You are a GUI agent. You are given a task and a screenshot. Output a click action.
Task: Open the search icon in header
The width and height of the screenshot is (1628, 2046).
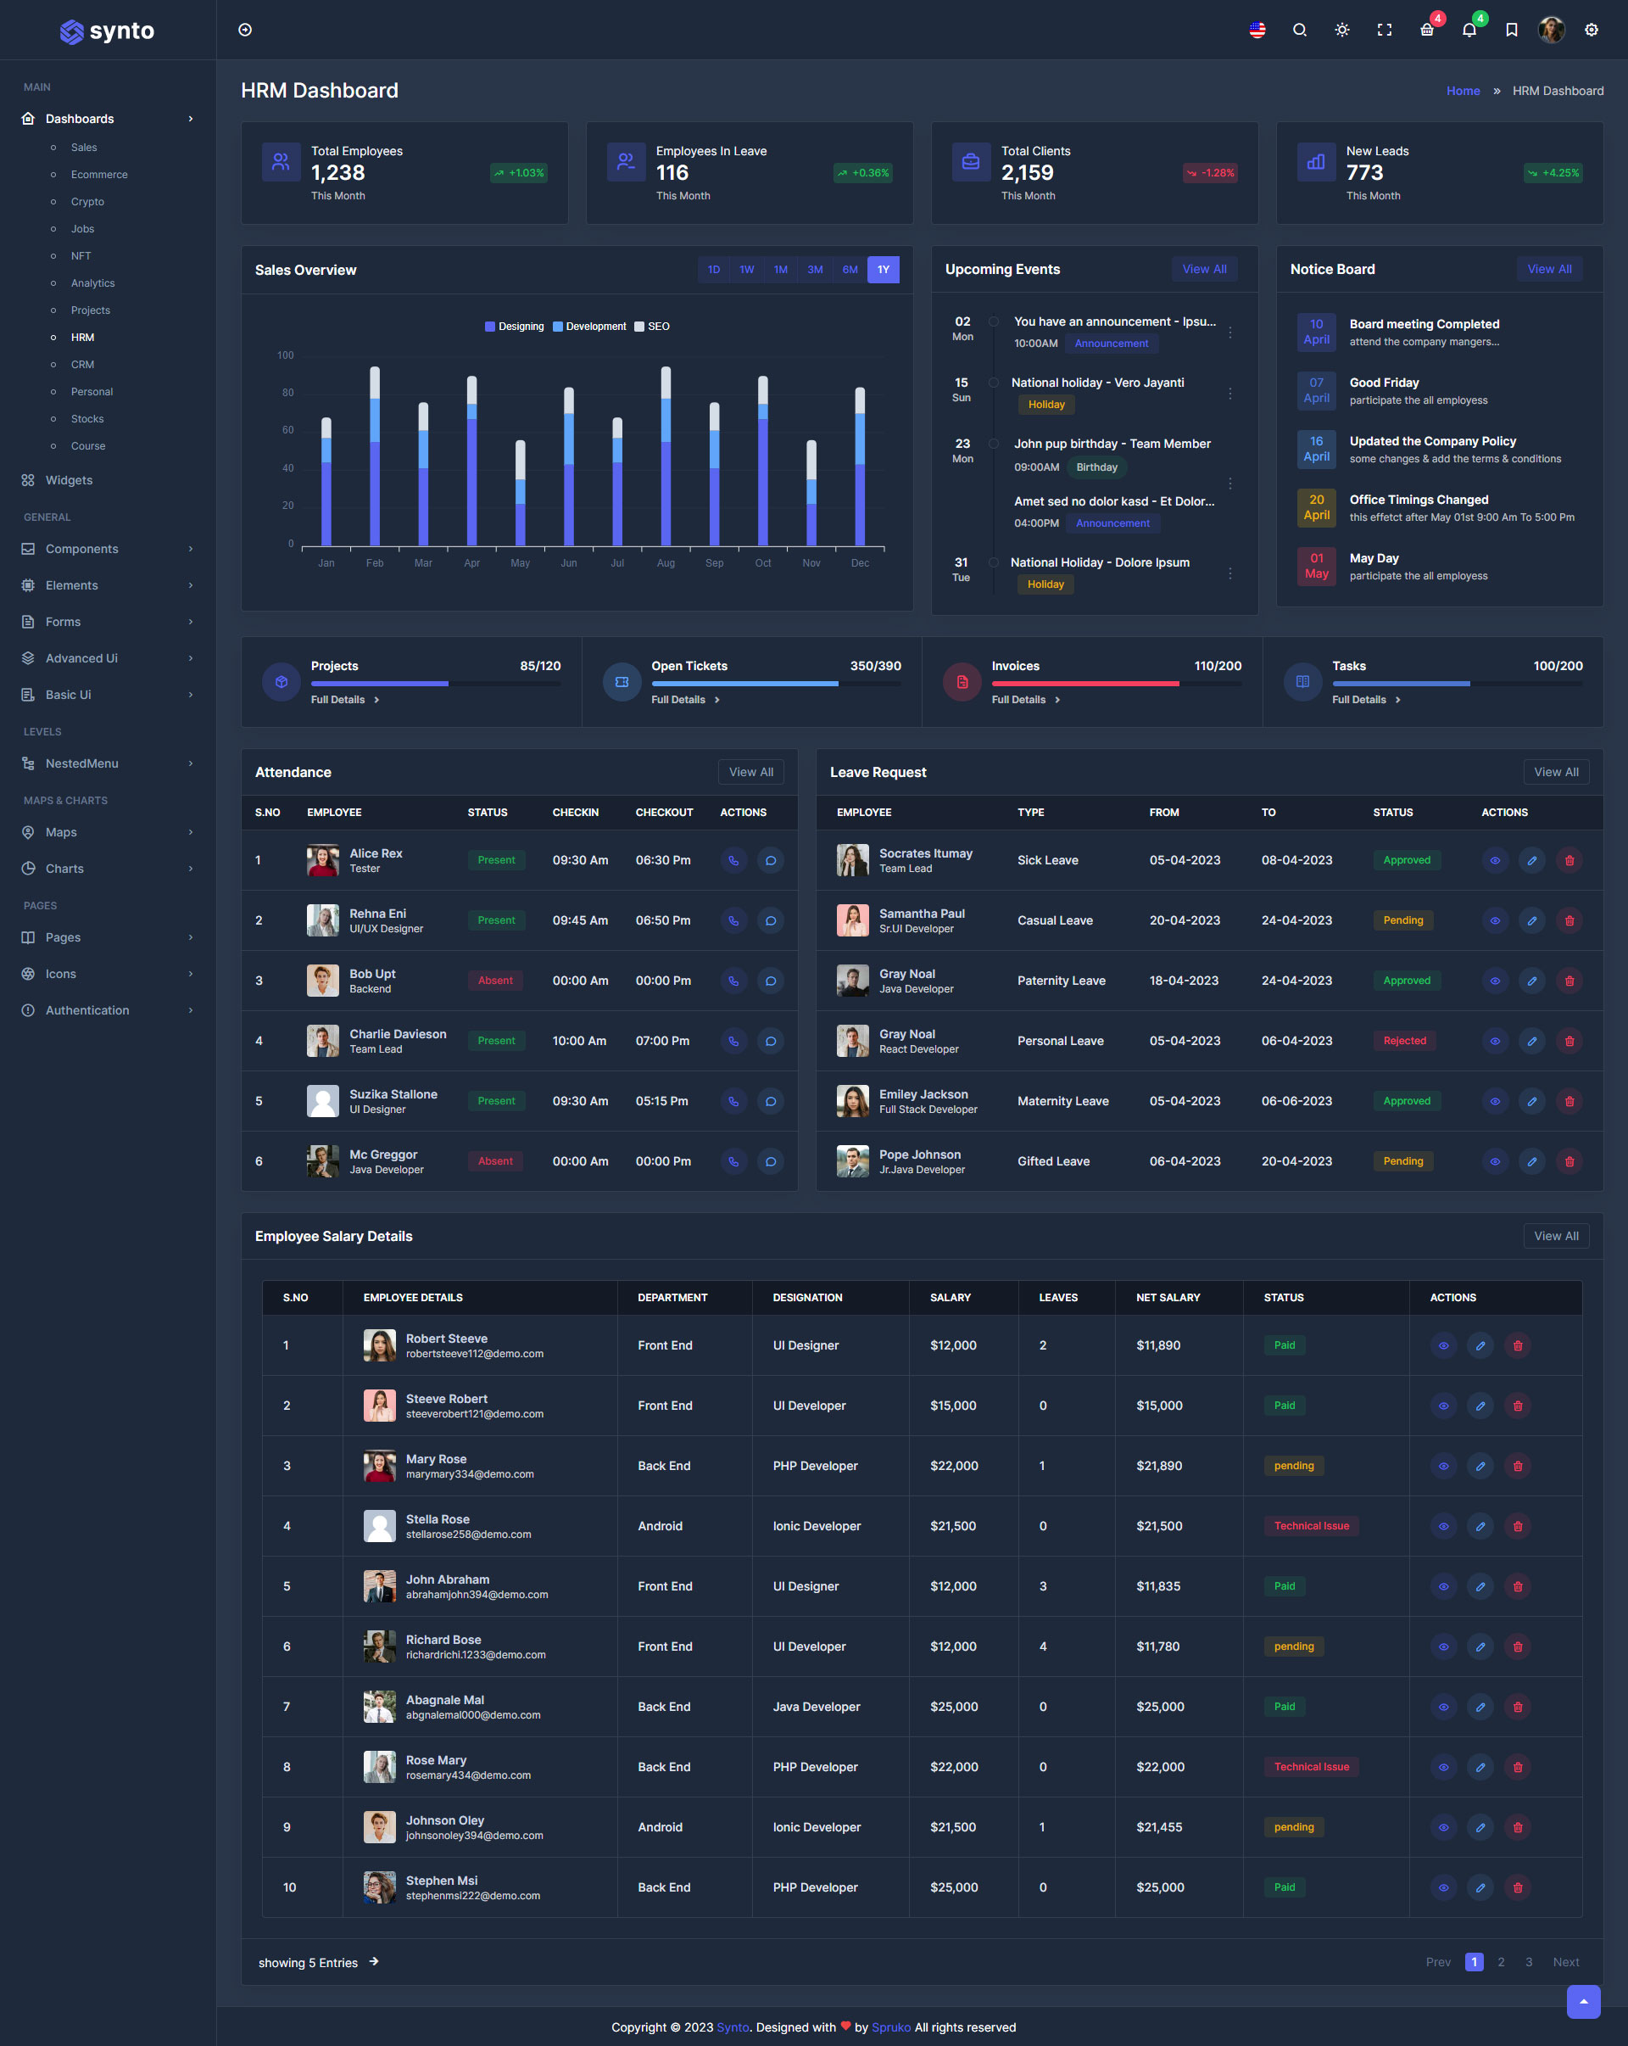point(1299,31)
